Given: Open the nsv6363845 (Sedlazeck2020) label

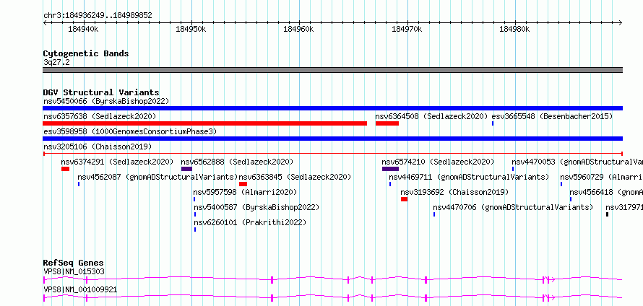Looking at the screenshot, I should 295,177.
